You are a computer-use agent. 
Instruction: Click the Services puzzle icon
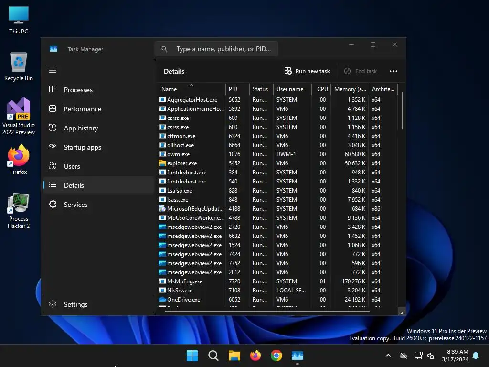(53, 204)
